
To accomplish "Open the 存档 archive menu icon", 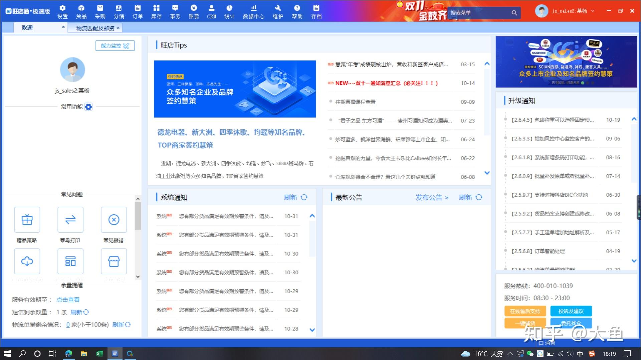I will (x=316, y=12).
